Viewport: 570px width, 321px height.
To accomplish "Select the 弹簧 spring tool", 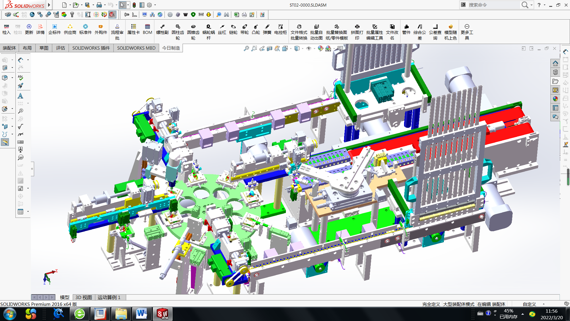I will coord(267,29).
